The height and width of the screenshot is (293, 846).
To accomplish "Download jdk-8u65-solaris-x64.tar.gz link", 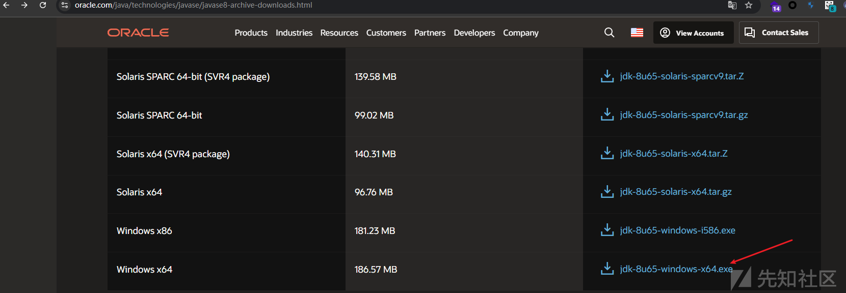I will pos(676,192).
